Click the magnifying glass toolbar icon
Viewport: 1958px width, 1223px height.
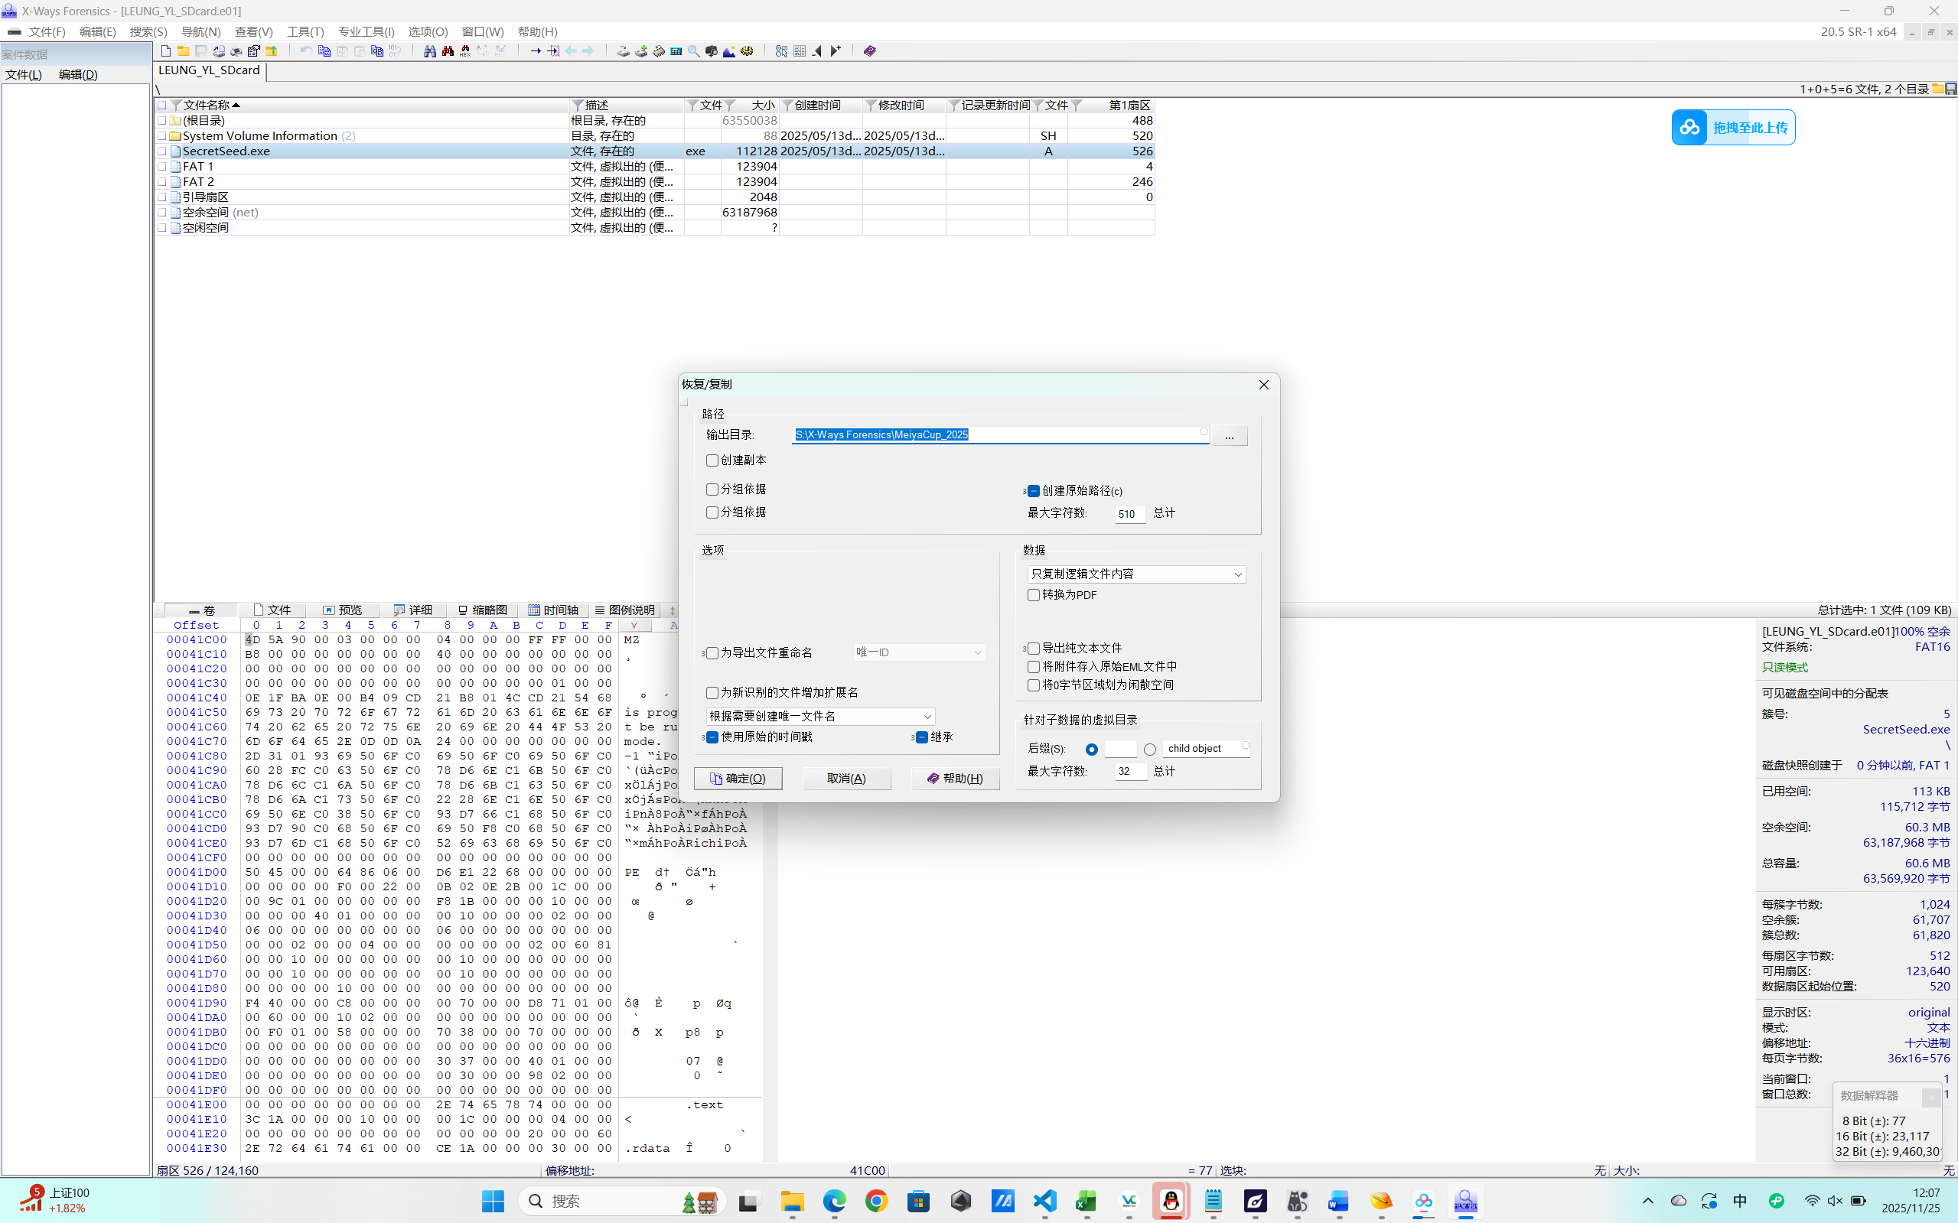point(693,51)
